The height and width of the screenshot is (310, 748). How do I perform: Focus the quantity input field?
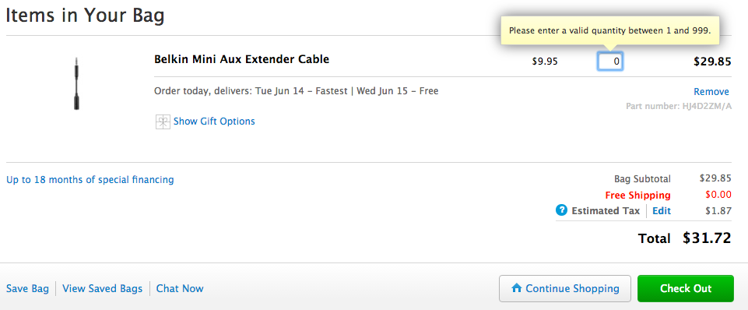[610, 61]
